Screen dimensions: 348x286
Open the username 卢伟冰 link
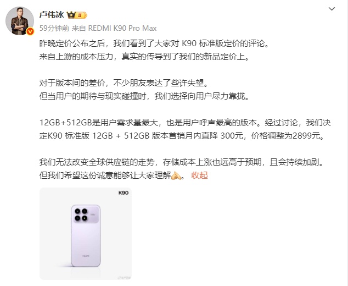pyautogui.click(x=52, y=15)
